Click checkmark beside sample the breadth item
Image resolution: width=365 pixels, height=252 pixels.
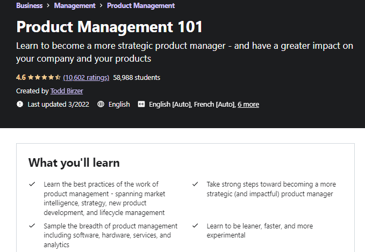(32, 226)
